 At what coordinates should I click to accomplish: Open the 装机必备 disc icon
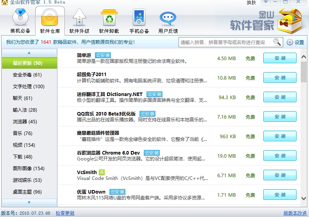20,17
